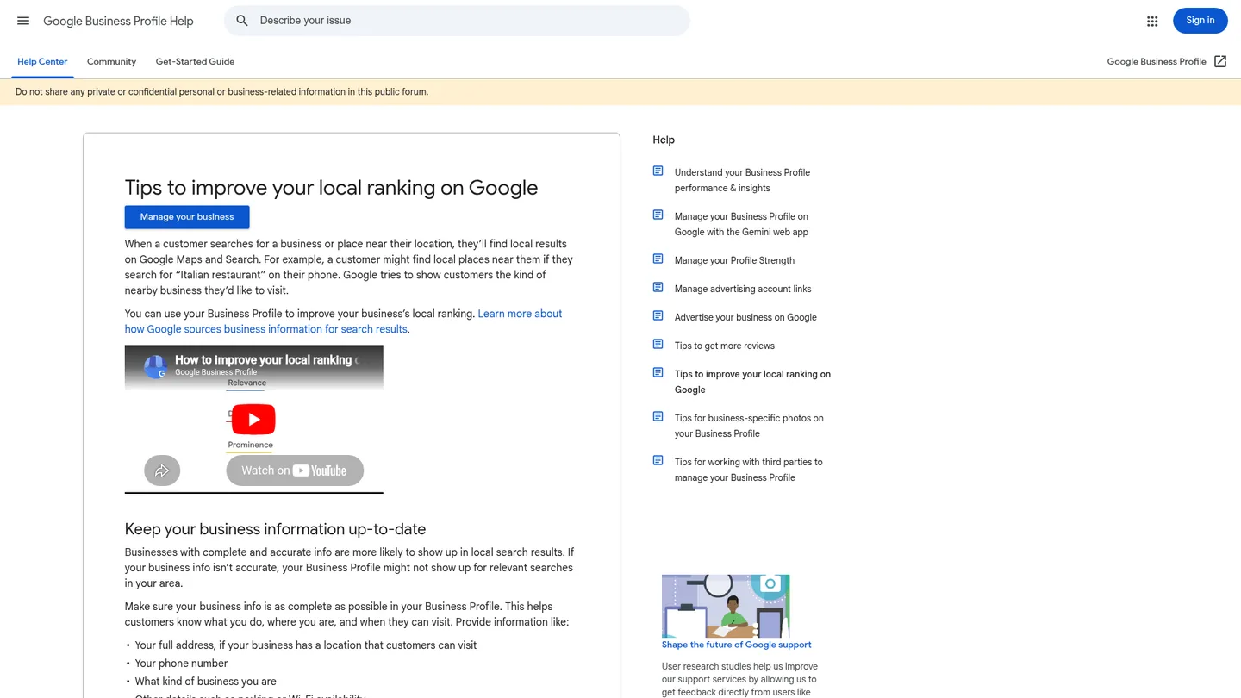
Task: Open Advertise your business on Google article
Action: click(x=745, y=317)
